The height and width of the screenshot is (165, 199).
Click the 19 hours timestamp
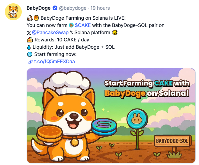100,8
